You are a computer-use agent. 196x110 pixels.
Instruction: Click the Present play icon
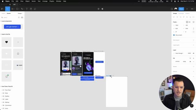point(187,9)
